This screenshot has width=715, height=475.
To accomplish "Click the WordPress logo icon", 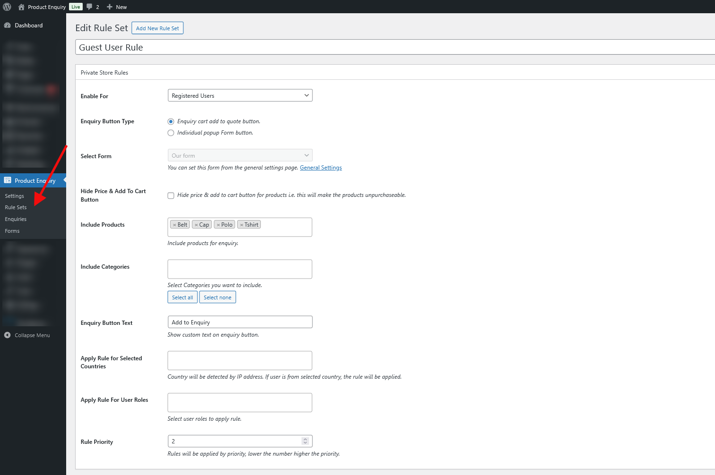I will point(7,7).
